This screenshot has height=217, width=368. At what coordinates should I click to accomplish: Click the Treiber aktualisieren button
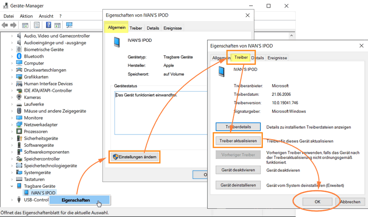pos(238,141)
